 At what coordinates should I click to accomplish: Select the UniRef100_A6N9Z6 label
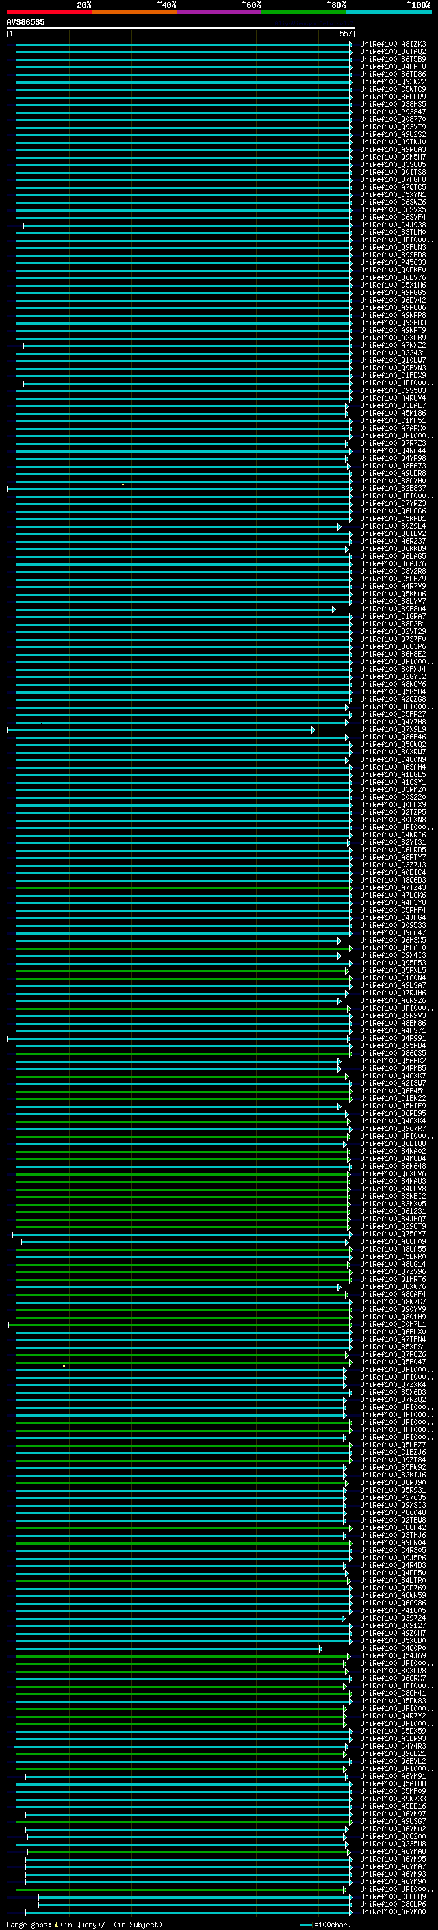393,1001
